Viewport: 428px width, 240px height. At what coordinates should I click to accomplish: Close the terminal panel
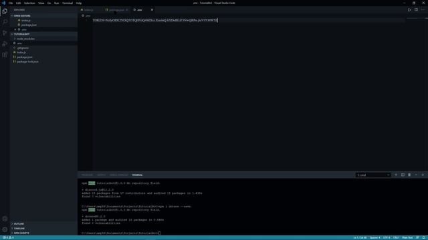click(423, 175)
